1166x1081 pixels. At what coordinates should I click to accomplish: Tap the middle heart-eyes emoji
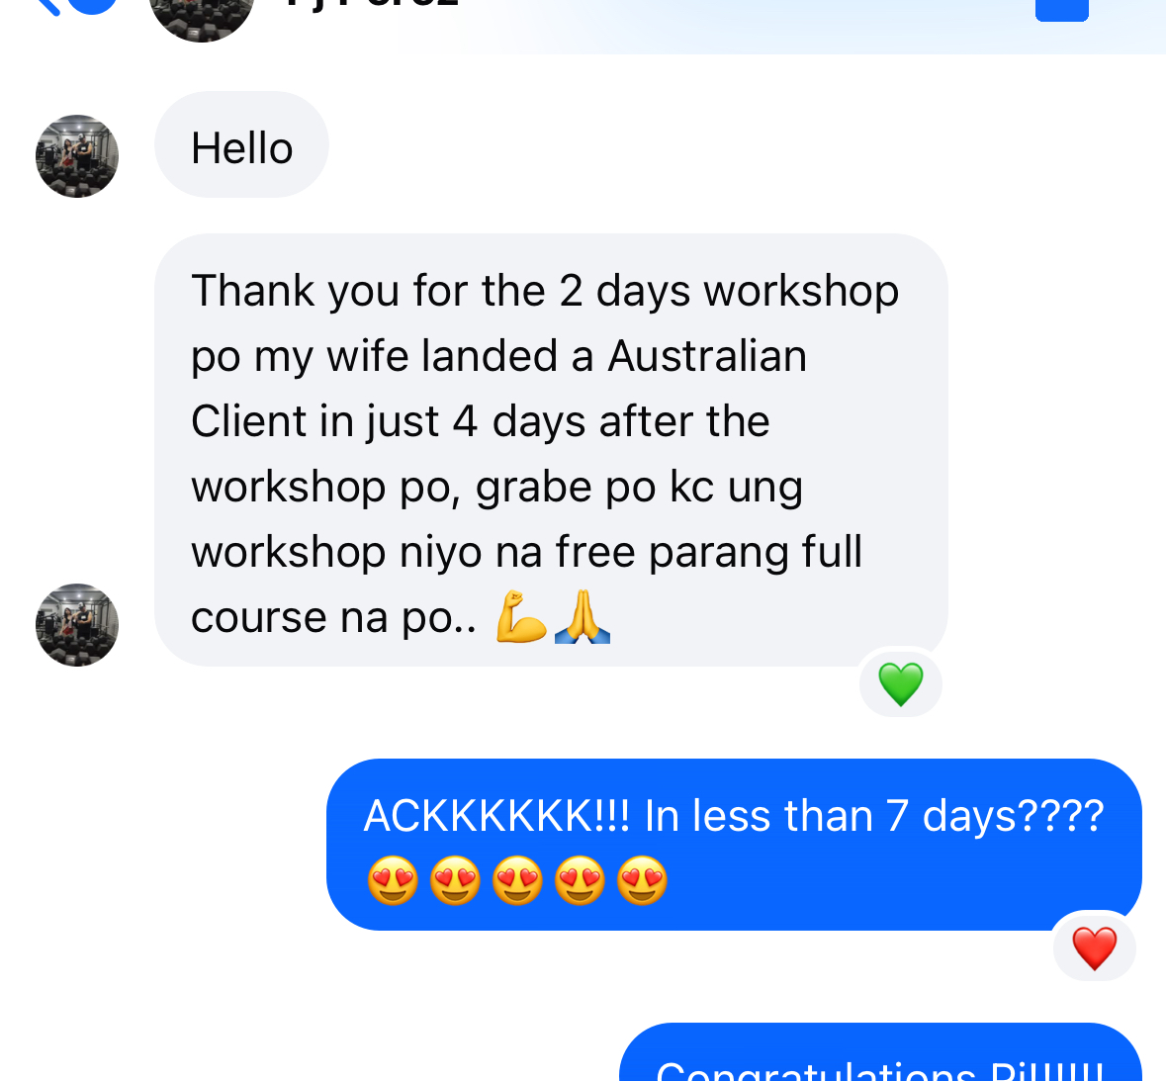click(517, 880)
